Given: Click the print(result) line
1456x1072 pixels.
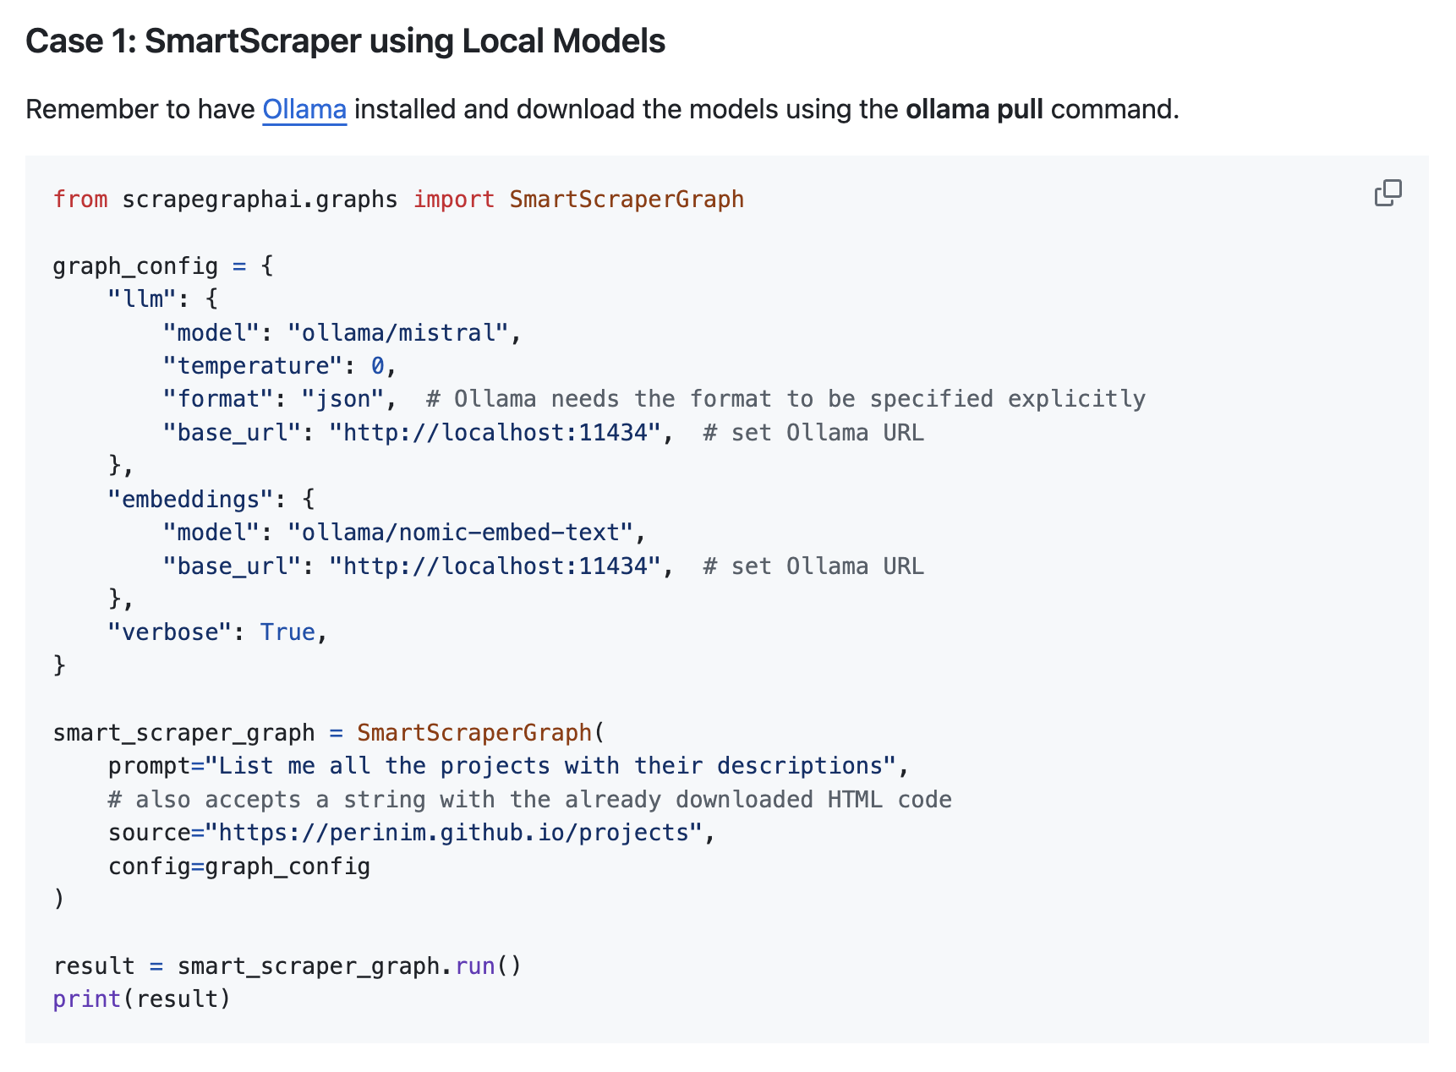Looking at the screenshot, I should point(142,999).
